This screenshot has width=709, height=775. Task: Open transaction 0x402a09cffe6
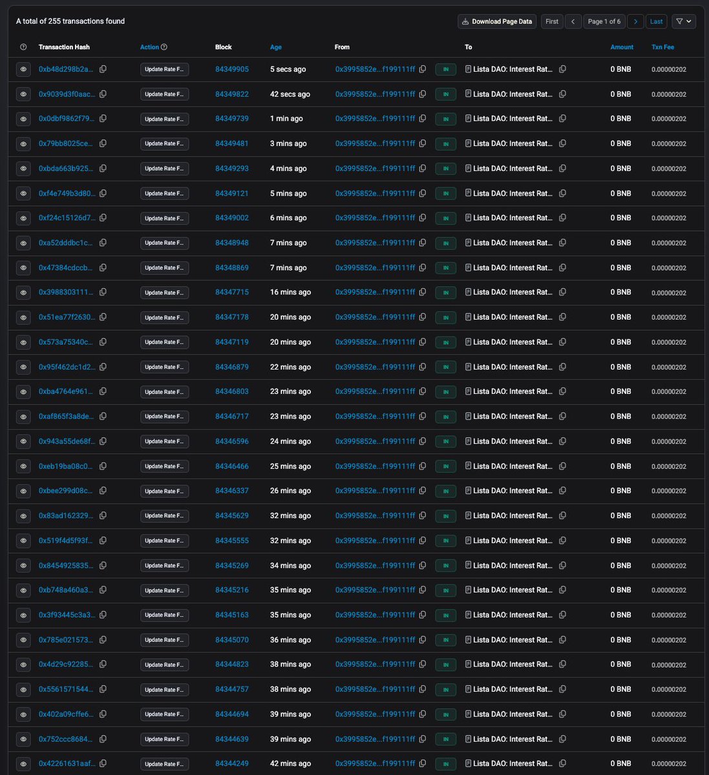tap(67, 714)
